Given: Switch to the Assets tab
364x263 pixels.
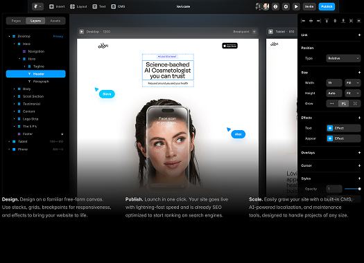Looking at the screenshot, I should (x=55, y=21).
